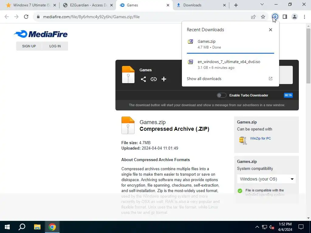Click the share icon under Games
Viewport: 311px width, 233px height.
[x=143, y=79]
